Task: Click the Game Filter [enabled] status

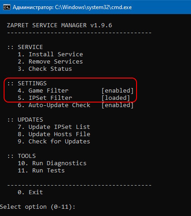Action: [118, 91]
